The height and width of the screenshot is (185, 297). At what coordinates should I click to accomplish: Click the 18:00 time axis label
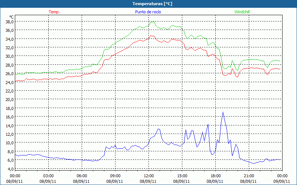[216, 176]
